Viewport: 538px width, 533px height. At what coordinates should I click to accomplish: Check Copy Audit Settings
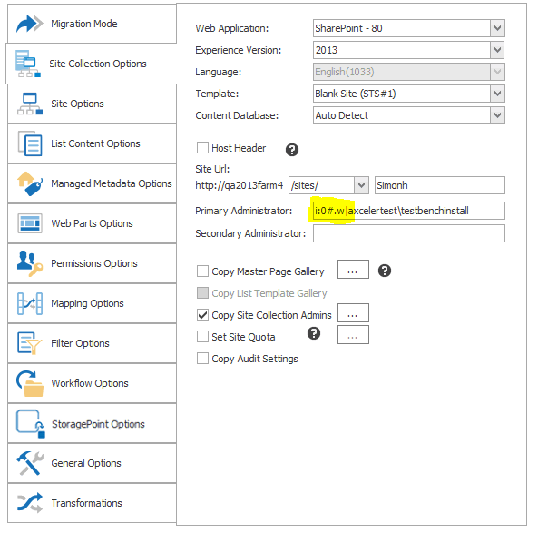202,358
